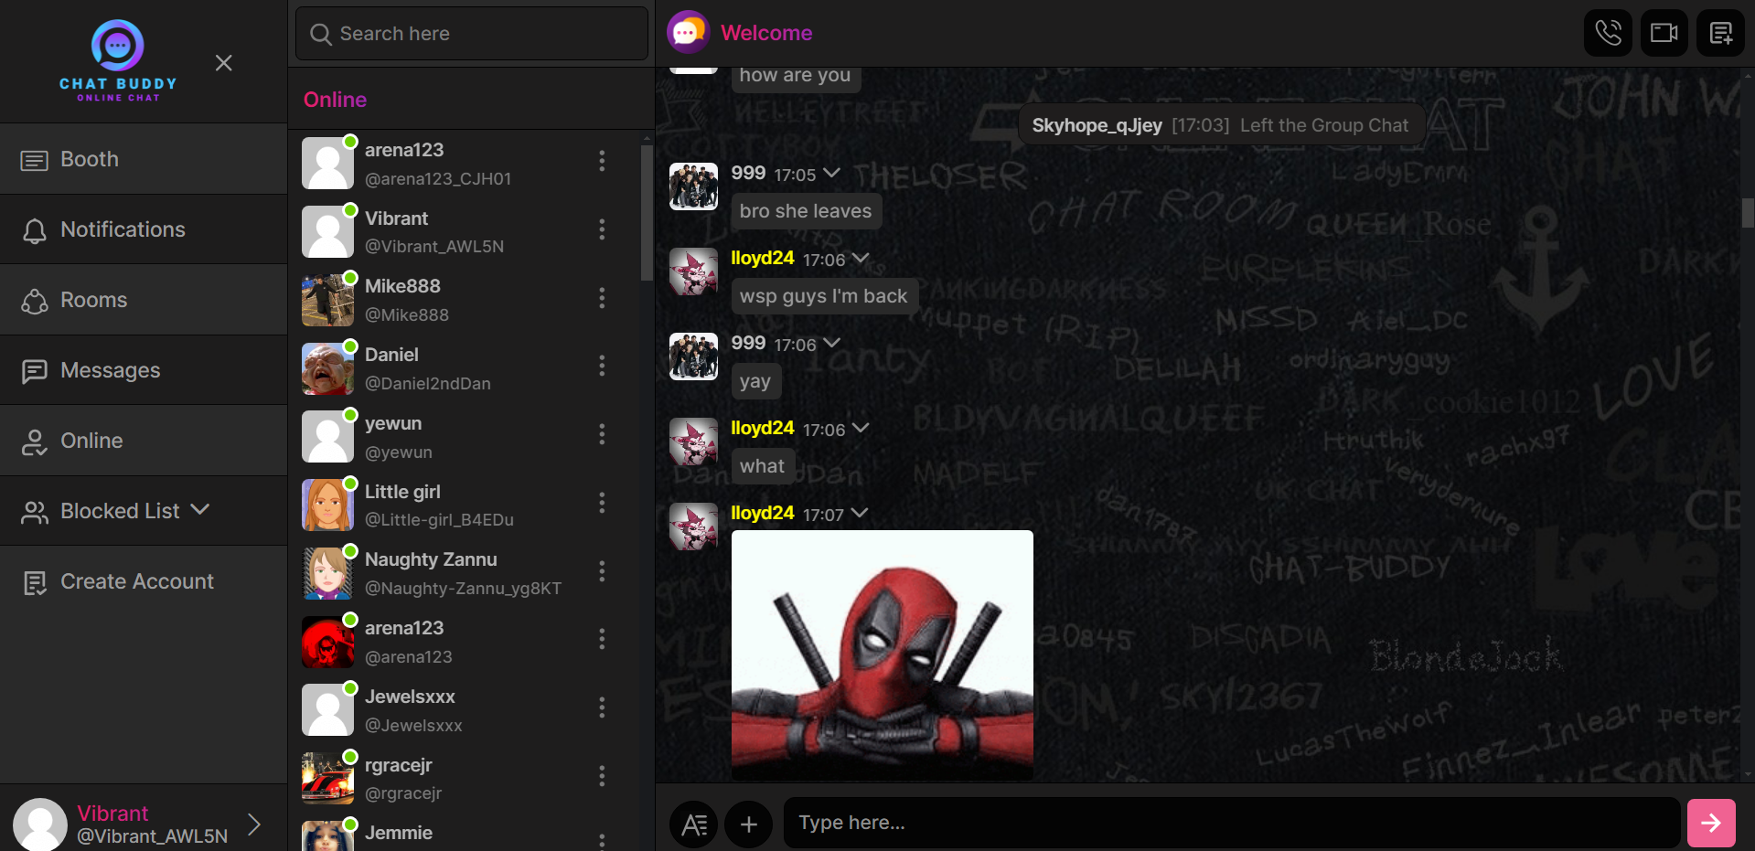Start a video call with camera icon
The width and height of the screenshot is (1755, 851).
tap(1664, 33)
